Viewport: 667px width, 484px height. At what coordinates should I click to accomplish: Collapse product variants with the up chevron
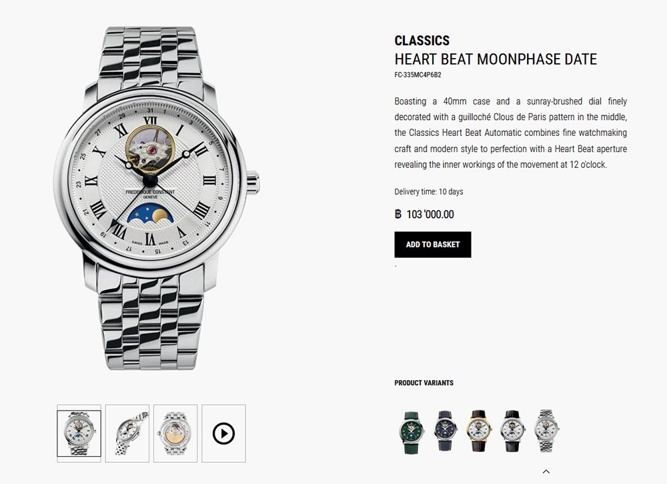(546, 471)
